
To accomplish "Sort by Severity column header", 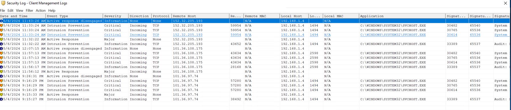I will point(116,16).
